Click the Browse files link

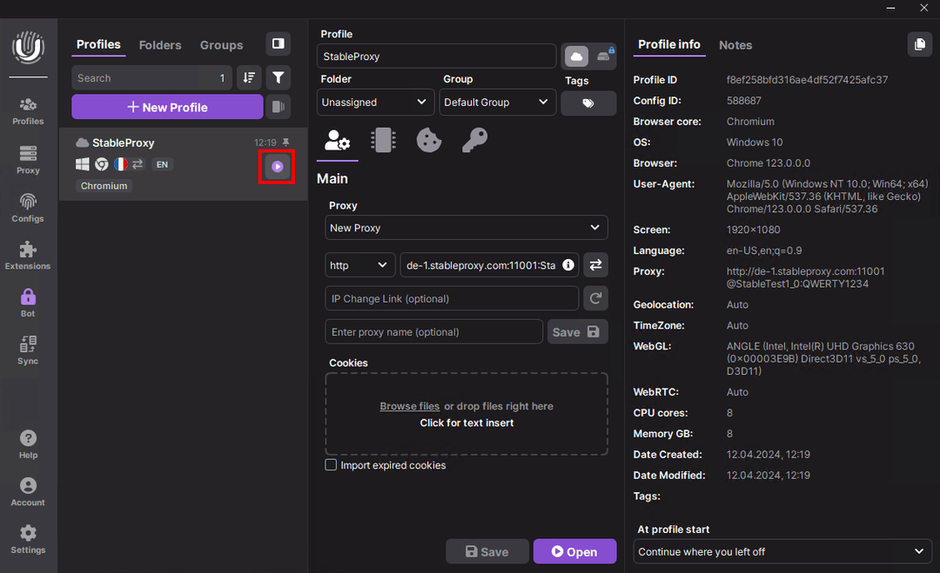[x=409, y=406]
